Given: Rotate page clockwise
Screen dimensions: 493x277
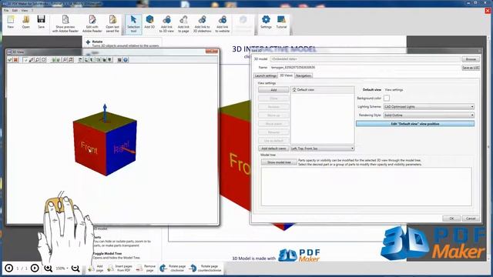Looking at the screenshot, I should [173, 269].
